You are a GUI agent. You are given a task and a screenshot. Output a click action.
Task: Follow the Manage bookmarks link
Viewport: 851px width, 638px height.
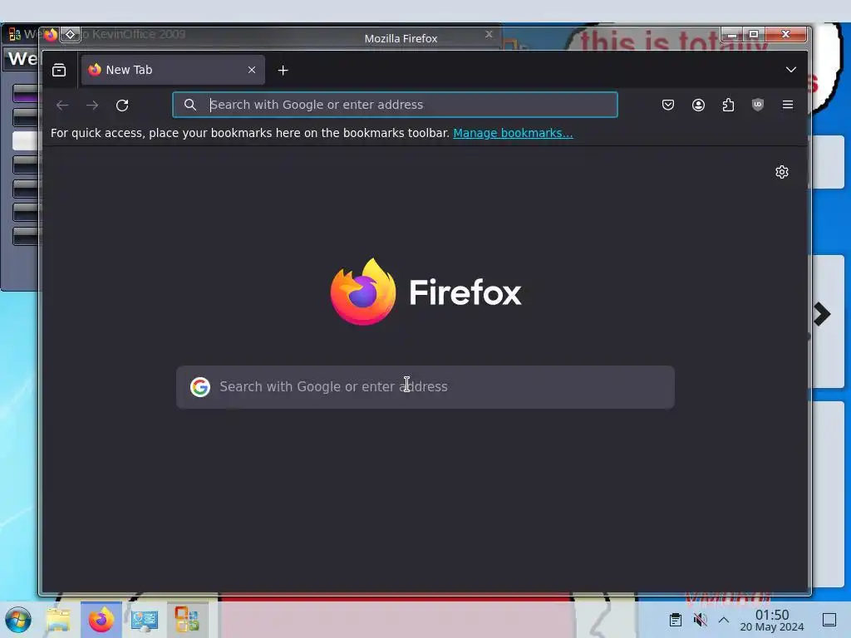[513, 133]
